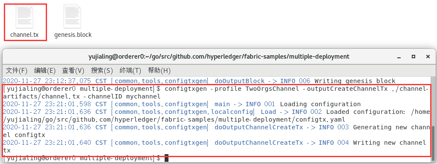437x164 pixels.
Task: Click the 'INFO 003' log level text
Action: tap(334, 127)
